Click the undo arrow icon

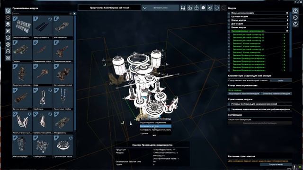(217, 8)
